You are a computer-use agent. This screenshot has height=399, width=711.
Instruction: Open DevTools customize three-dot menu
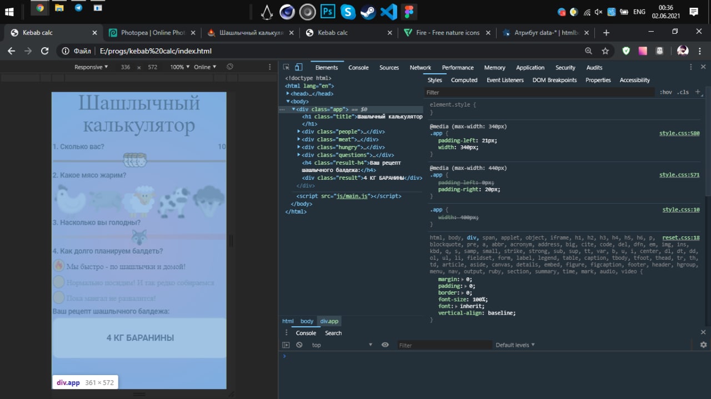tap(690, 67)
